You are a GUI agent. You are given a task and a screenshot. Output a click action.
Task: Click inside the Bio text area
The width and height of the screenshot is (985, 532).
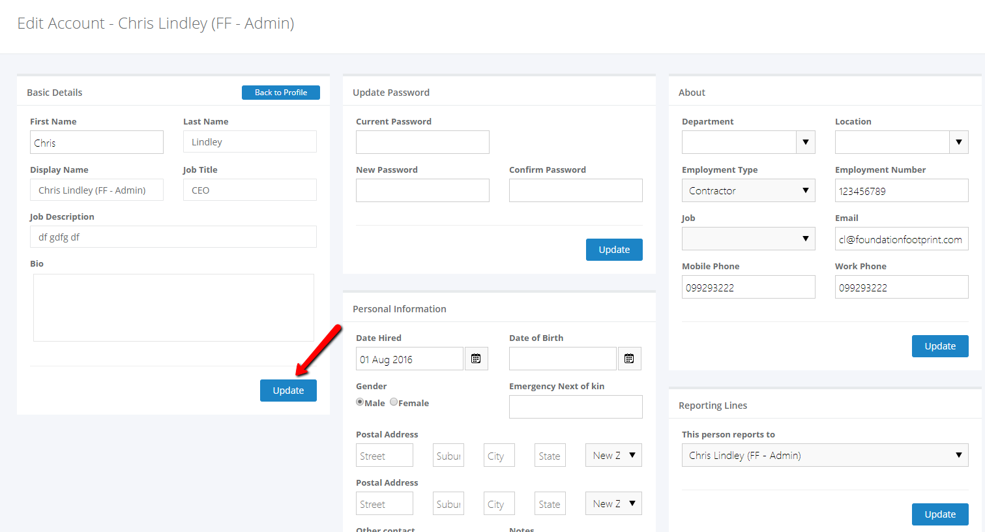tap(173, 308)
